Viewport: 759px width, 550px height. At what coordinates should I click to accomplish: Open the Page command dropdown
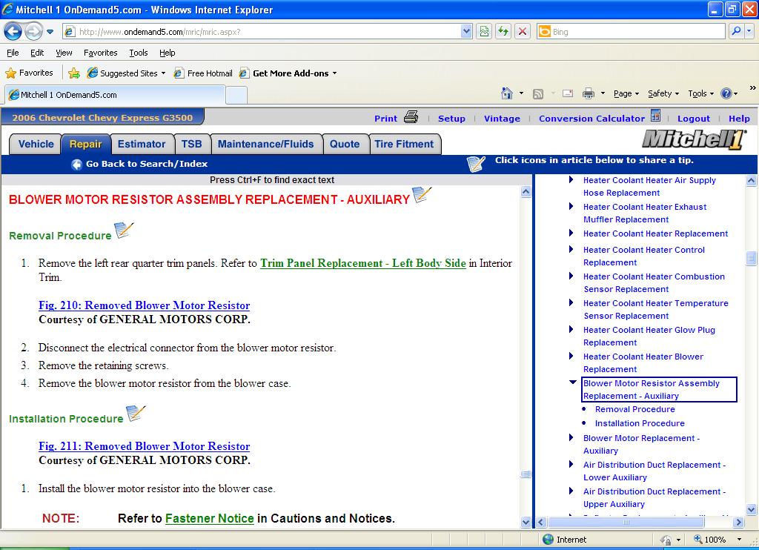point(626,93)
